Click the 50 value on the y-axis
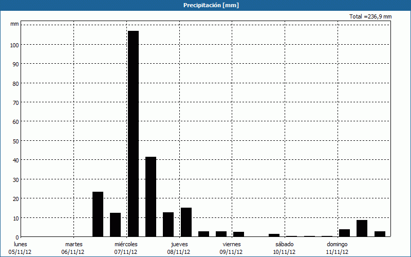Screen dimensions: 411x257 (15, 141)
